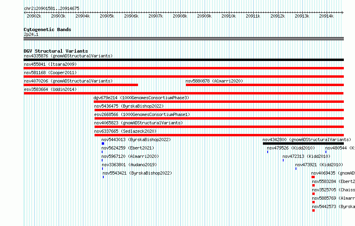Click the red bar under nsv6337665
Image resolution: width=355 pixels, height=226 pixels.
(219, 135)
